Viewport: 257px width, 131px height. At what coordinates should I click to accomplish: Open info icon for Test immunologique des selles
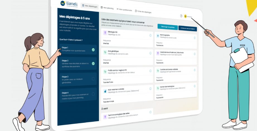(x=150, y=112)
